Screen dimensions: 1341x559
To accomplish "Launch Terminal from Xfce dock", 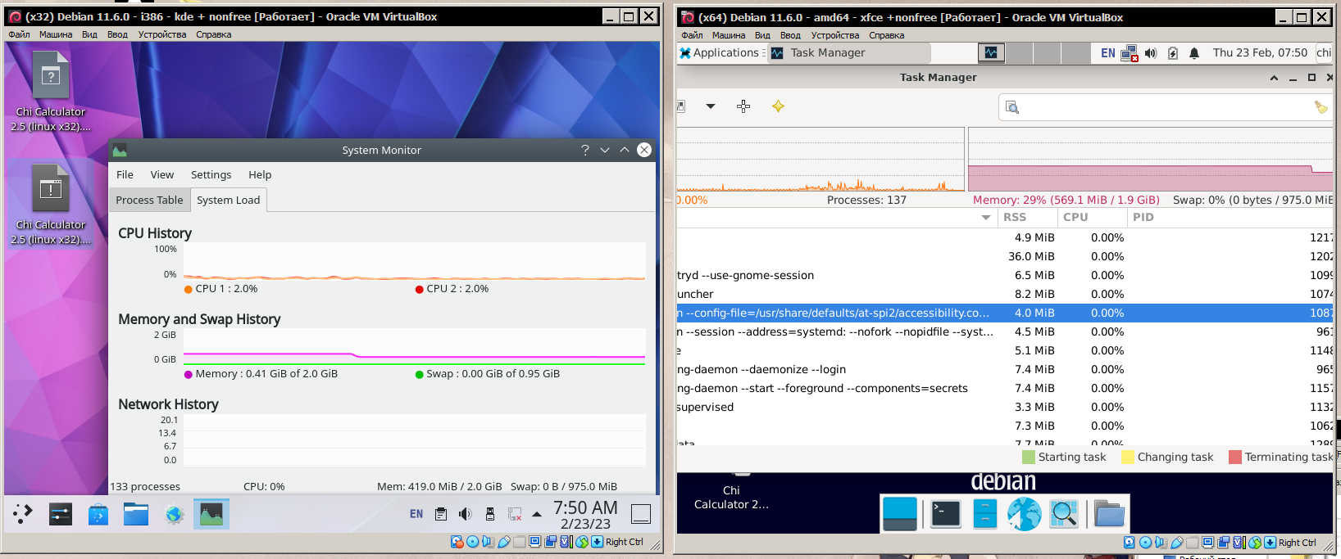I will point(946,514).
